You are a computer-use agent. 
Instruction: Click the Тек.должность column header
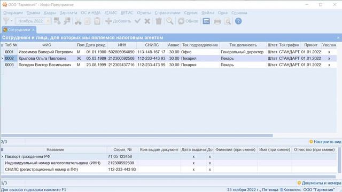tap(243, 45)
